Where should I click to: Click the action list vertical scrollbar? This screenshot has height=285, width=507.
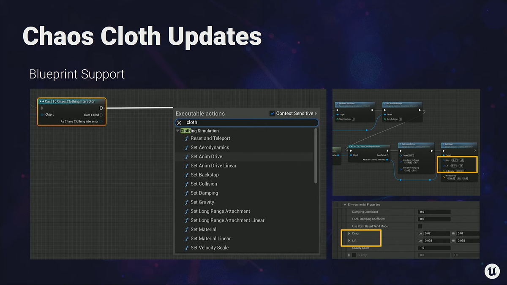pyautogui.click(x=316, y=156)
